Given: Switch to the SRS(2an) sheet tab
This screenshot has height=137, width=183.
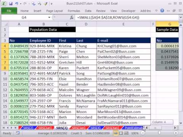Looking at the screenshot, I should (45, 128).
